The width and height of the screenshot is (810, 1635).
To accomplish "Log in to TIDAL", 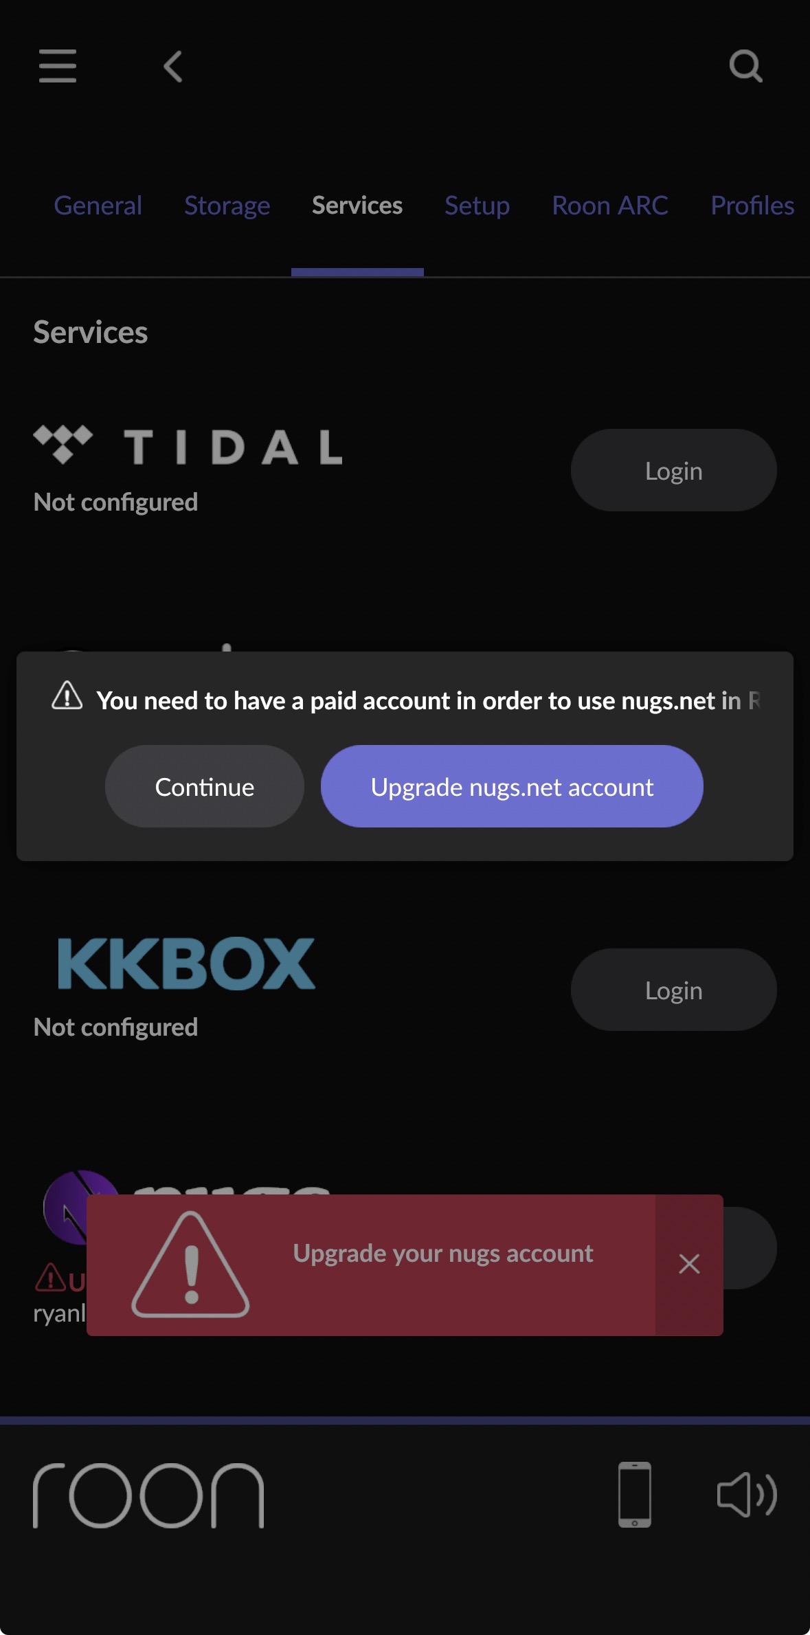I will [x=674, y=470].
